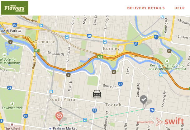Click the Cremorne suburb label
The height and width of the screenshot is (130, 190).
point(45,42)
